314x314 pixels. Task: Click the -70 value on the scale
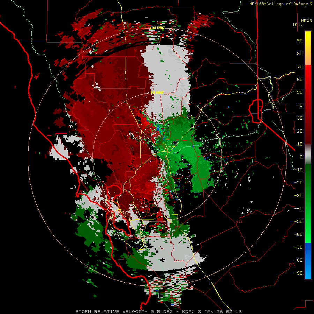tap(298, 247)
